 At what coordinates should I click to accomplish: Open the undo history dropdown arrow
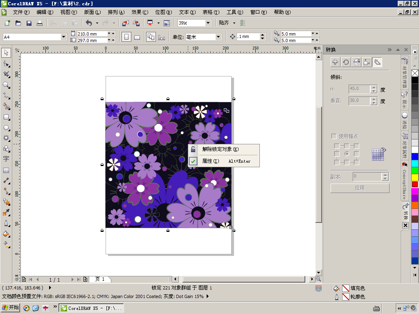97,23
